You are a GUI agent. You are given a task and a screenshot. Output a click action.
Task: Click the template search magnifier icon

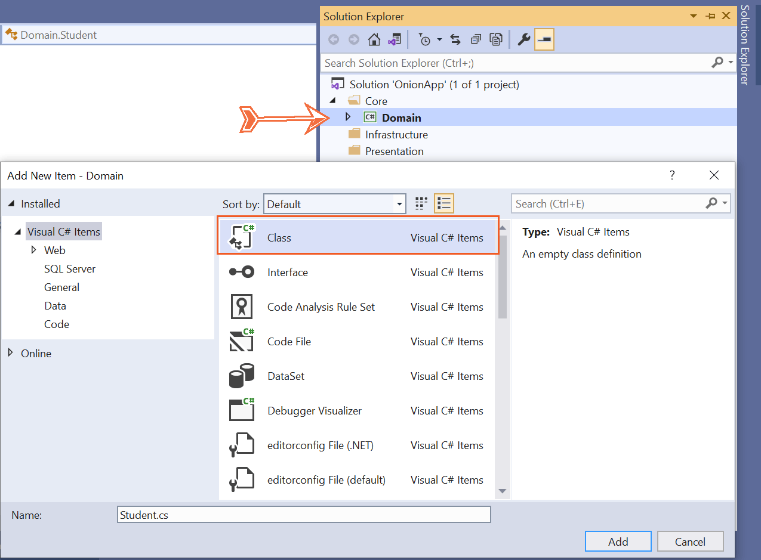click(711, 203)
